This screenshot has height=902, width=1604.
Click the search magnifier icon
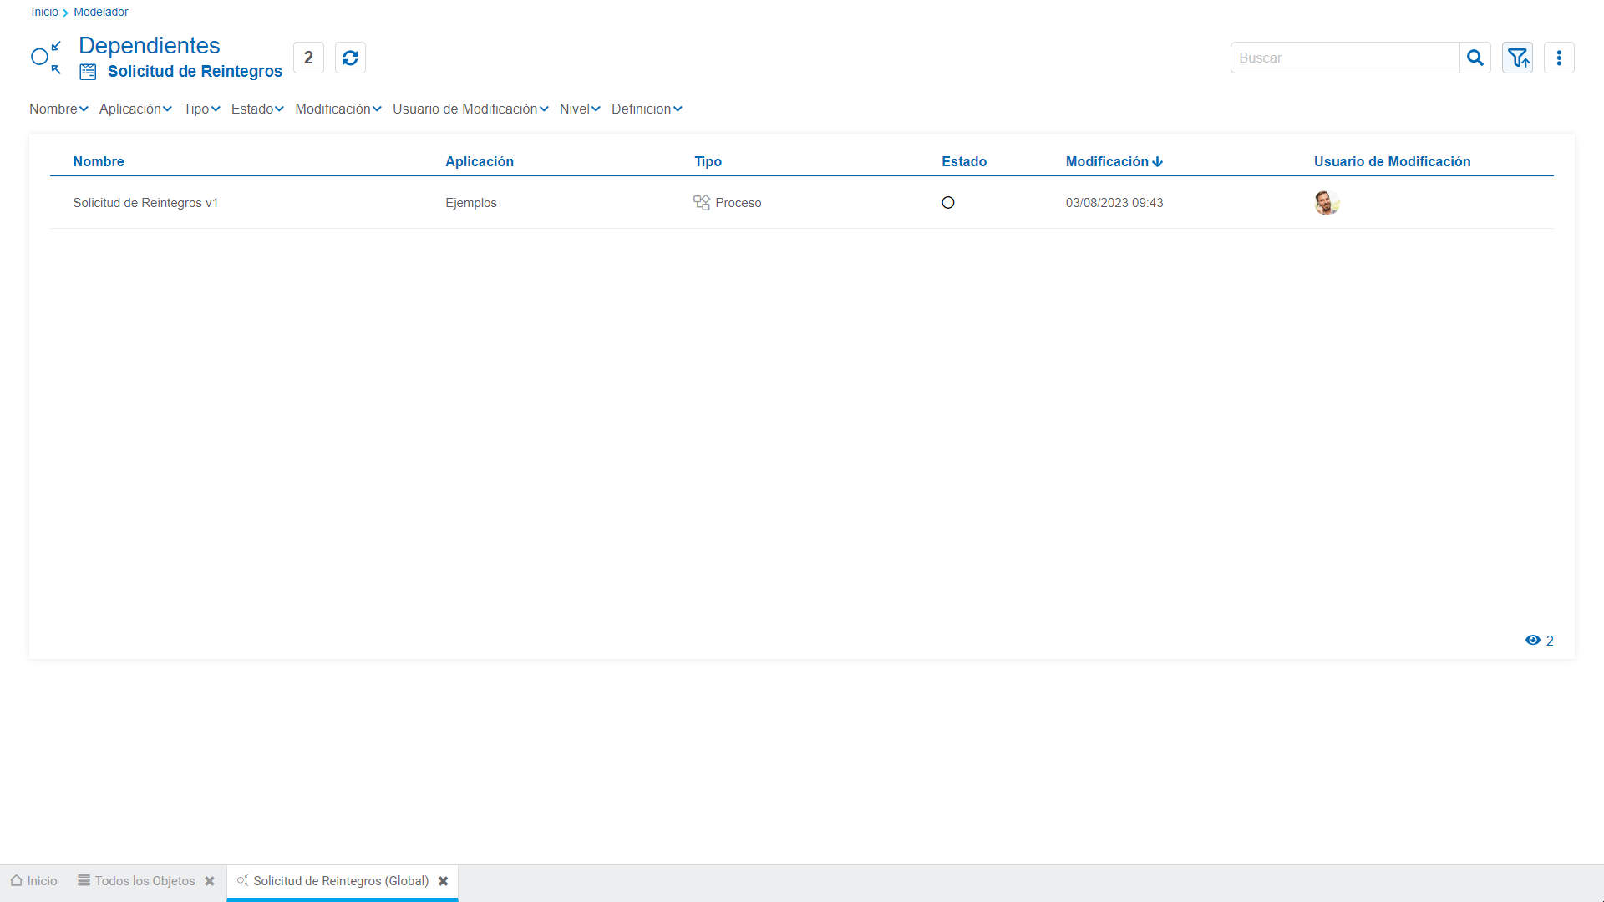pyautogui.click(x=1475, y=58)
